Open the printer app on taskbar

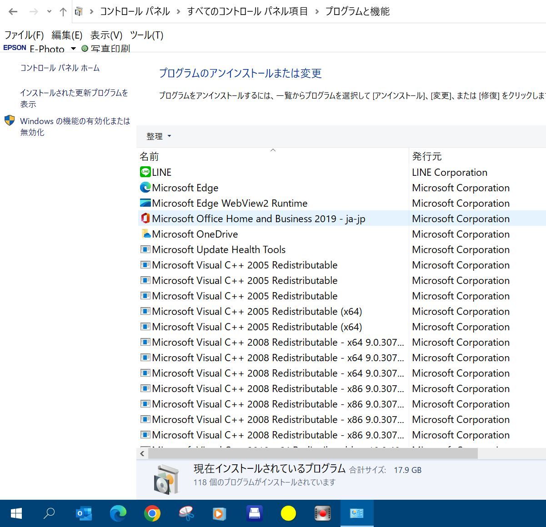click(x=255, y=513)
